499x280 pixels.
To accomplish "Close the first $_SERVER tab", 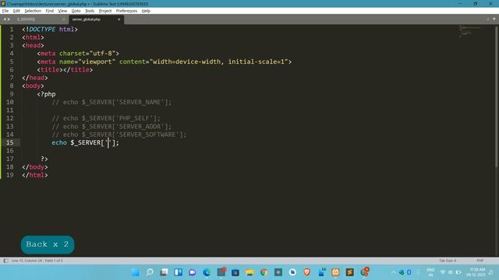I will (x=64, y=19).
